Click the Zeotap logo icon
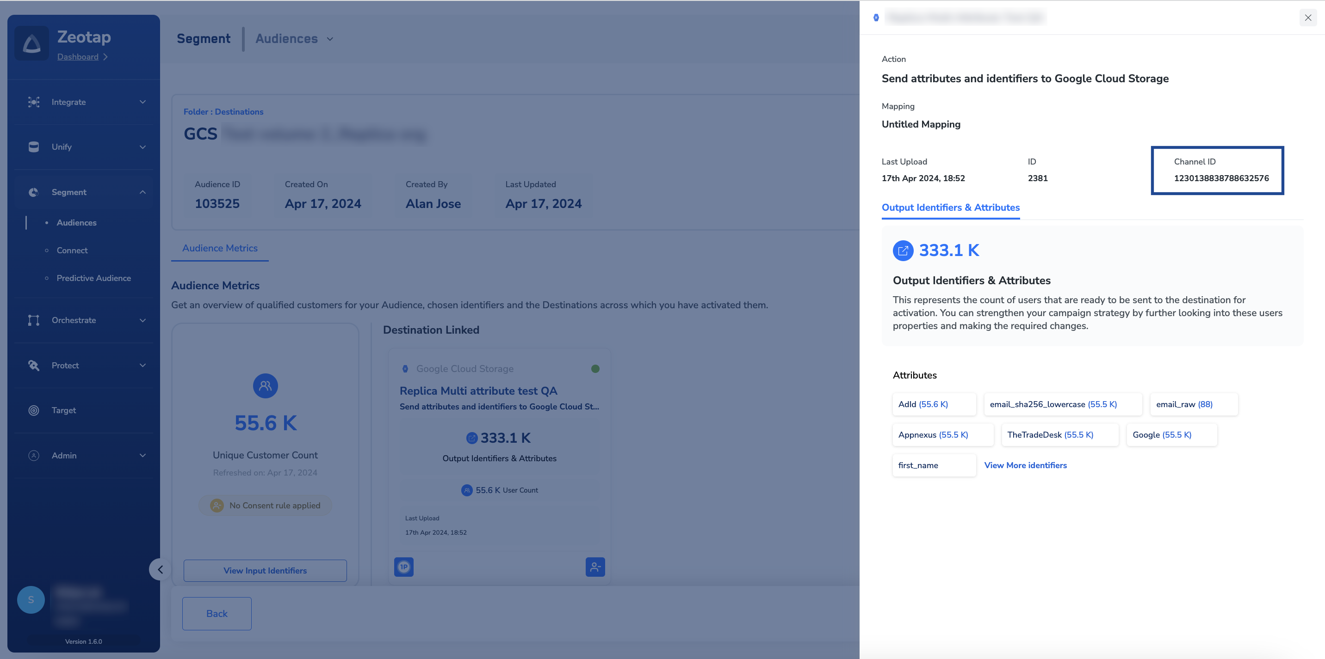 (x=32, y=43)
